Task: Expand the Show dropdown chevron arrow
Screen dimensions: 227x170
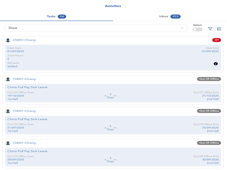Action: tap(182, 28)
